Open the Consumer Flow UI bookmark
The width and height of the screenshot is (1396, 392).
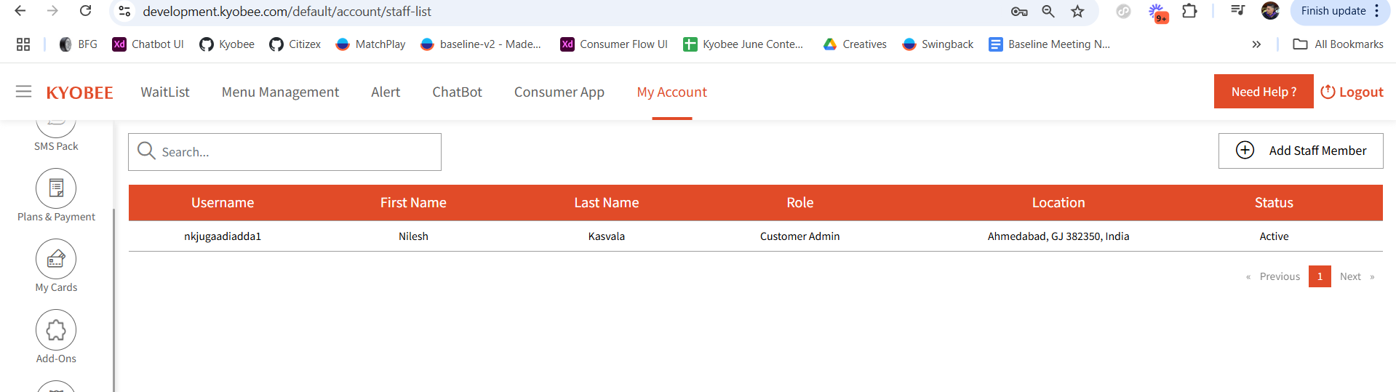[x=614, y=44]
